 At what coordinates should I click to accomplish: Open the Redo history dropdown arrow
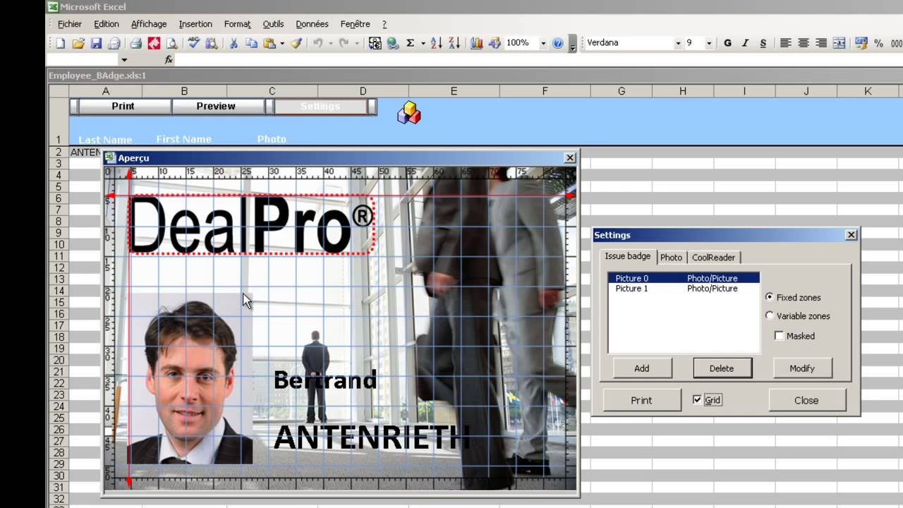pyautogui.click(x=356, y=43)
